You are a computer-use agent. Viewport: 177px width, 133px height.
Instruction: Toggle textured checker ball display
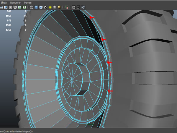(45, 7)
